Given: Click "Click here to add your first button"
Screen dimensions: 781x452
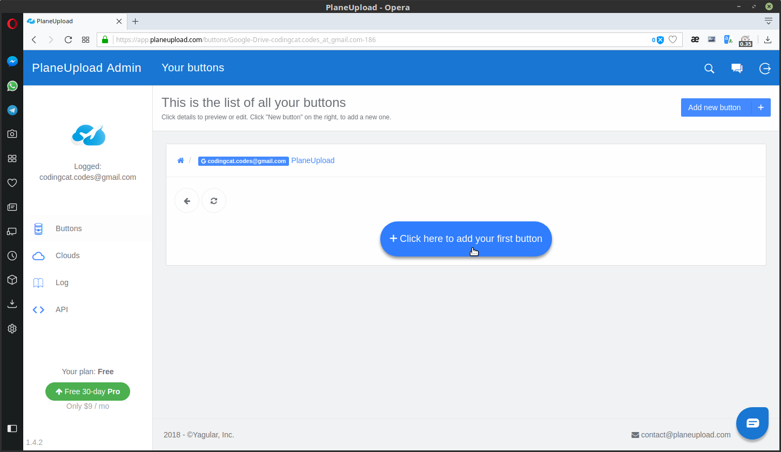Looking at the screenshot, I should click(x=466, y=239).
